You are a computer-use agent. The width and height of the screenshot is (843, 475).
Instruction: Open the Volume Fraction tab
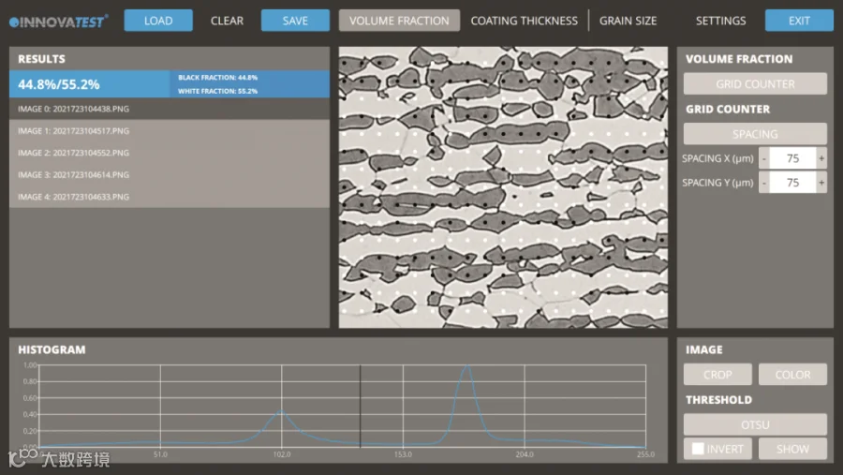(x=399, y=21)
